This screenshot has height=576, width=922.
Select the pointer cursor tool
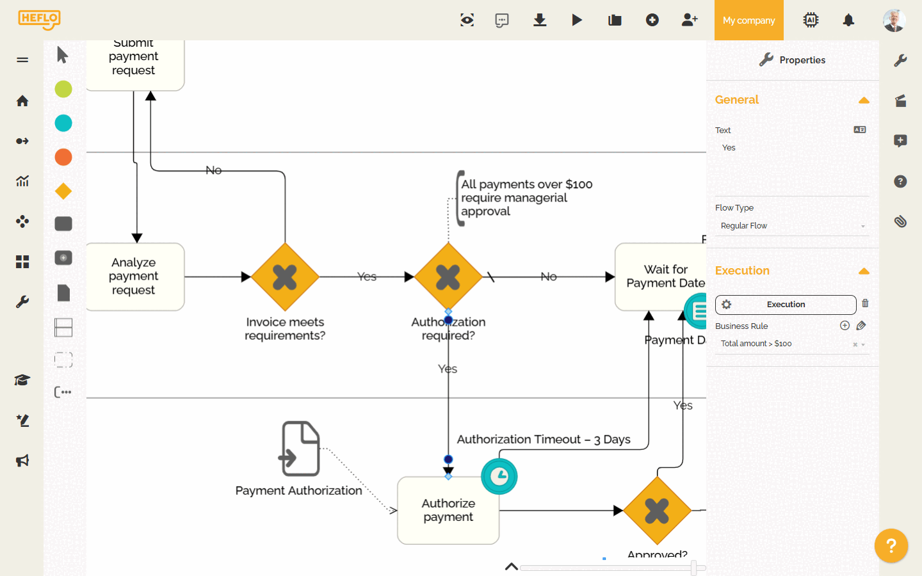tap(62, 55)
